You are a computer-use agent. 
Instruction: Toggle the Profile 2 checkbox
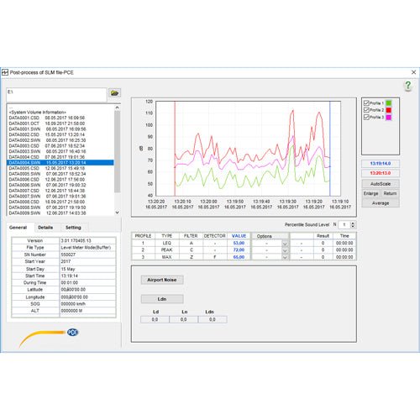pos(366,110)
